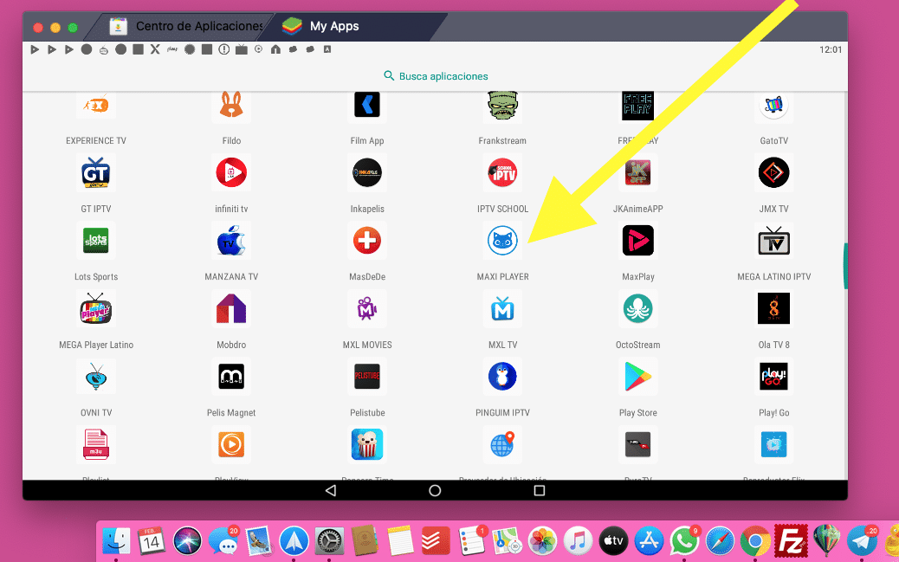The image size is (899, 562).
Task: Launch JMX TV
Action: pos(773,172)
